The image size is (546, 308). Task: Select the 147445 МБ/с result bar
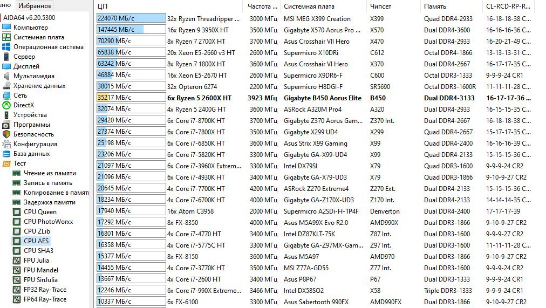131,30
